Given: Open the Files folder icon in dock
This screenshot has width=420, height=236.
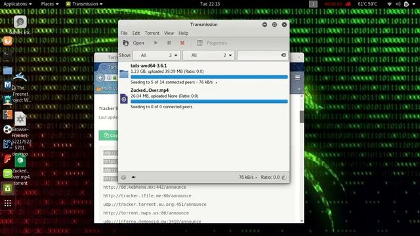Looking at the screenshot, I should [x=7, y=71].
